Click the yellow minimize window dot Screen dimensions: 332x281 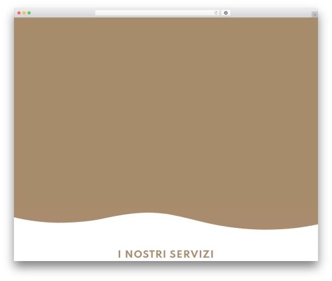coord(24,13)
